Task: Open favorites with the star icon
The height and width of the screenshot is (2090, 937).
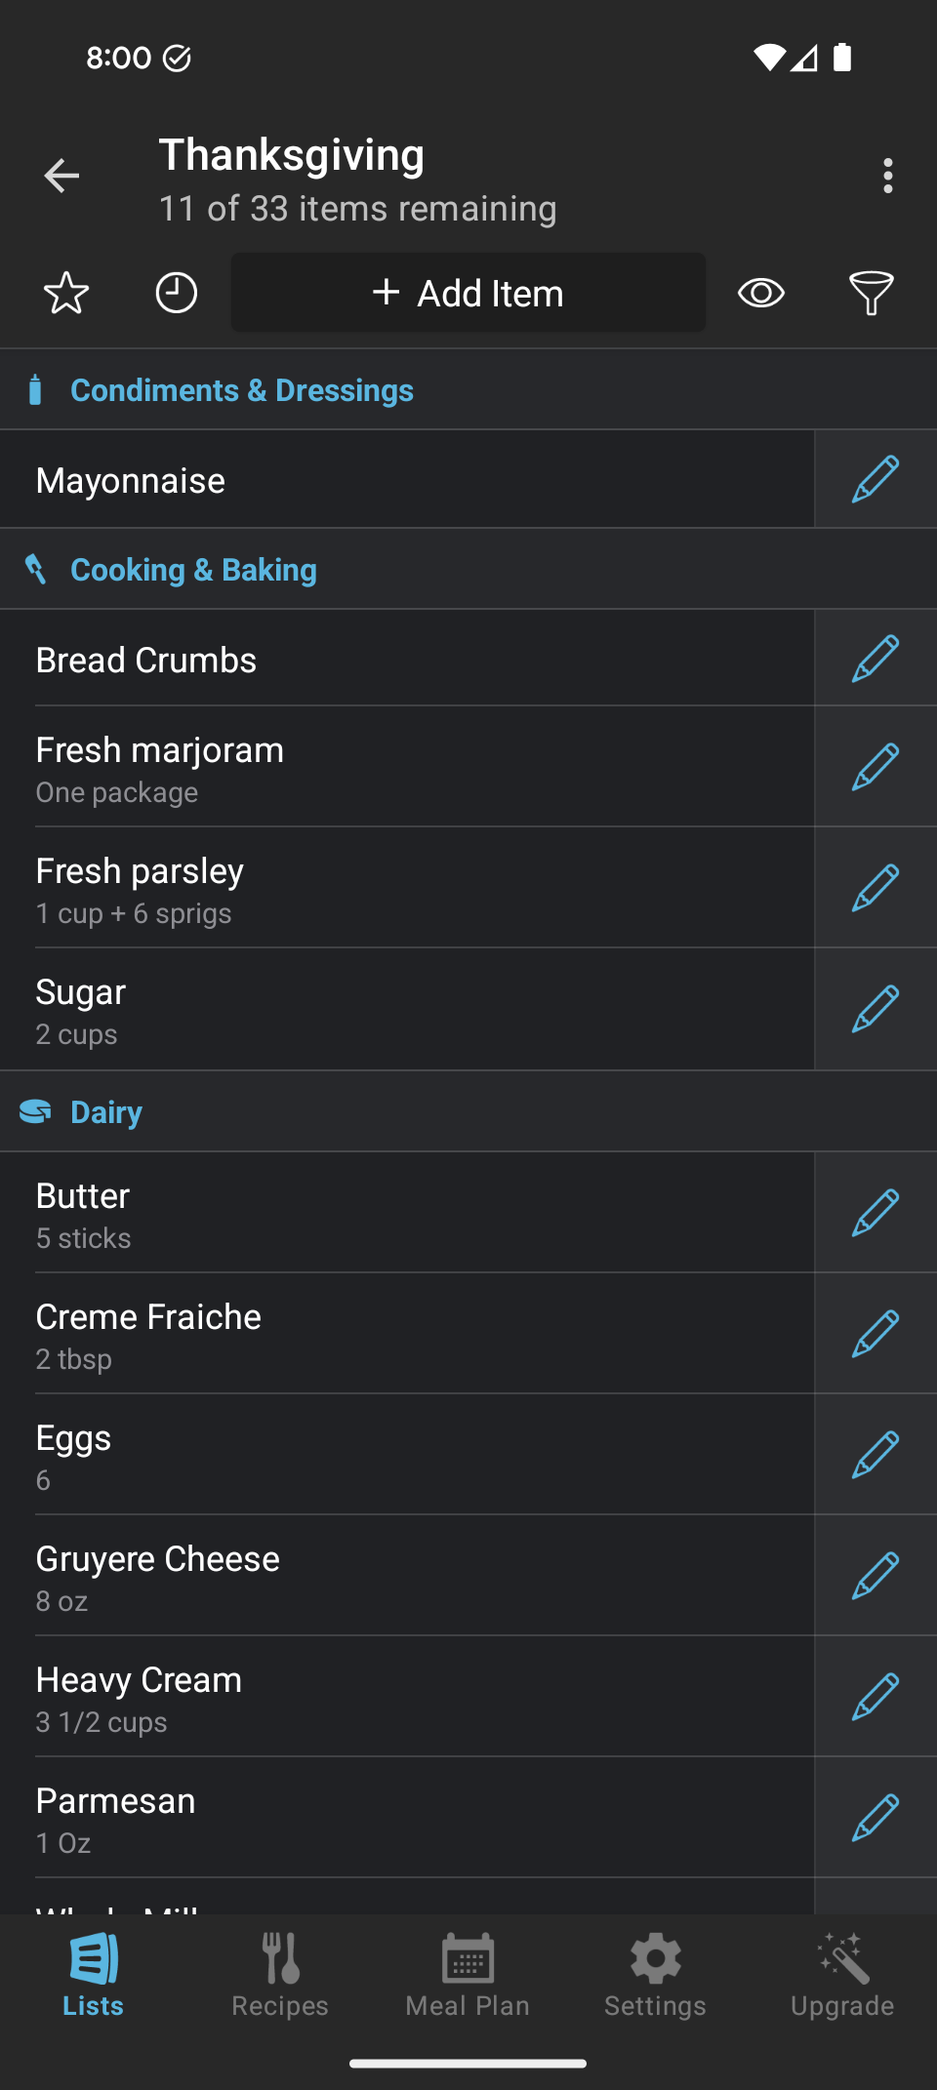Action: click(66, 293)
